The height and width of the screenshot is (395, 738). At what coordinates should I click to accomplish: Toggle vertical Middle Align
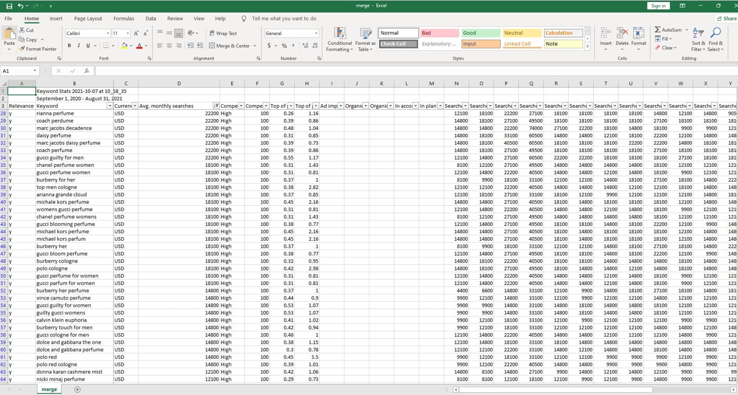pos(169,33)
